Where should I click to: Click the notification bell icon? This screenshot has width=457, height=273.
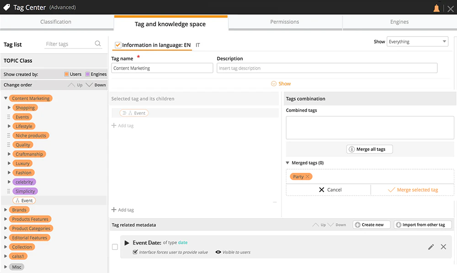coord(436,8)
